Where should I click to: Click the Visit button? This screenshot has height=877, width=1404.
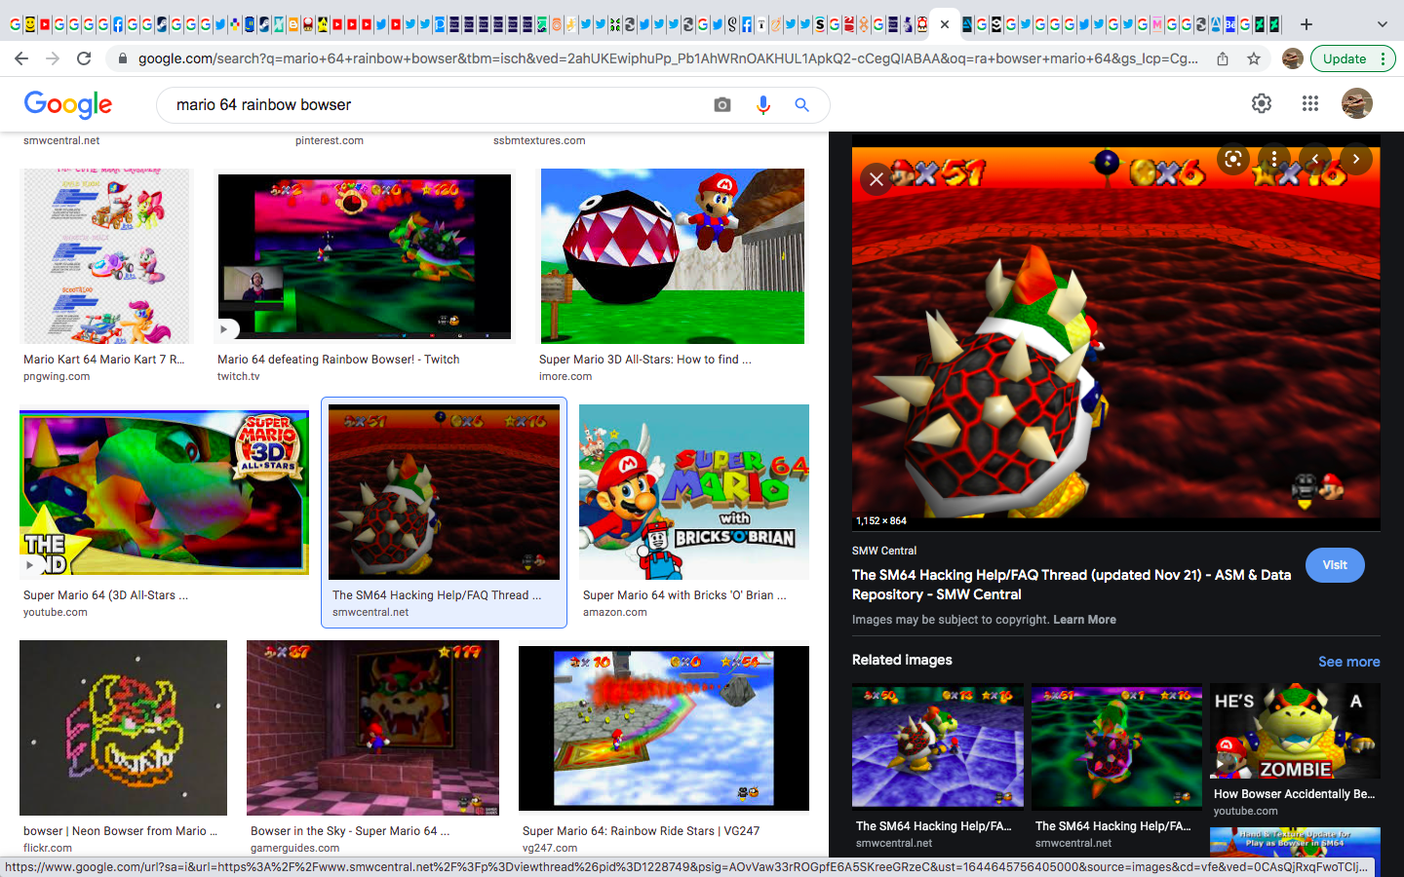click(1335, 565)
